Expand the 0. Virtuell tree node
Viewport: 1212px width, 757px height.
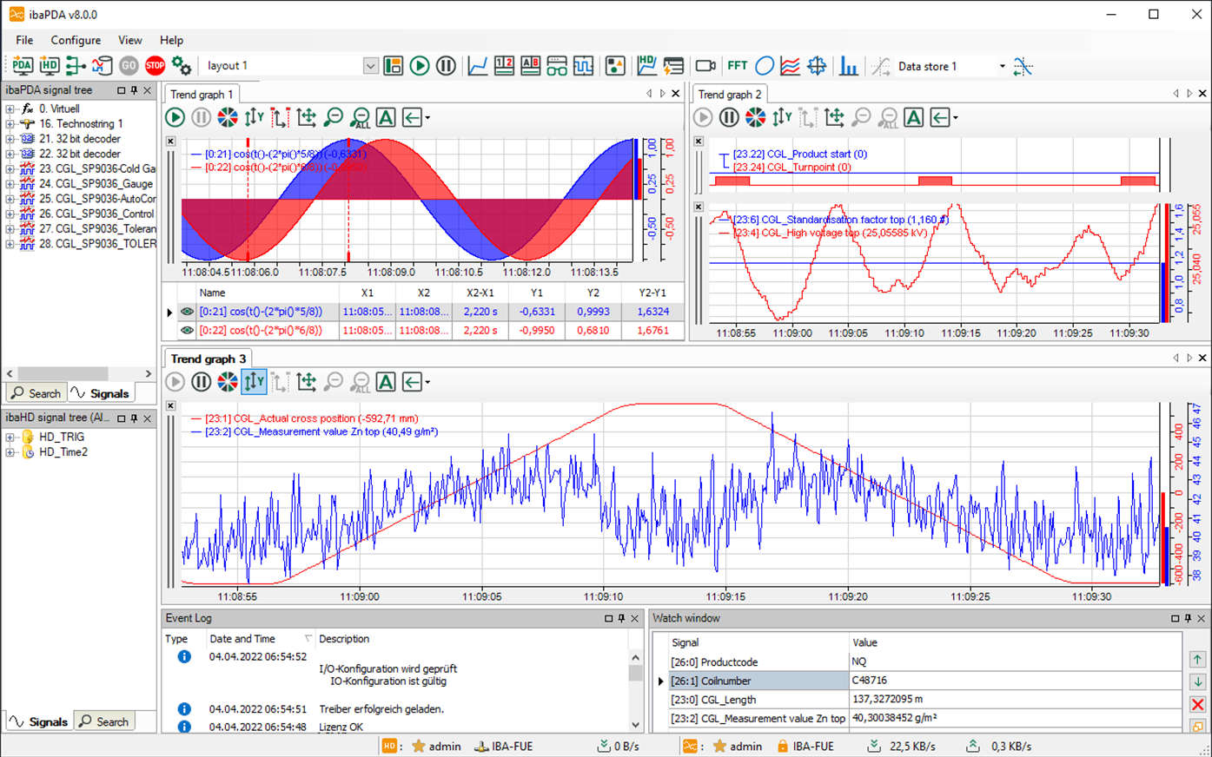[10, 109]
